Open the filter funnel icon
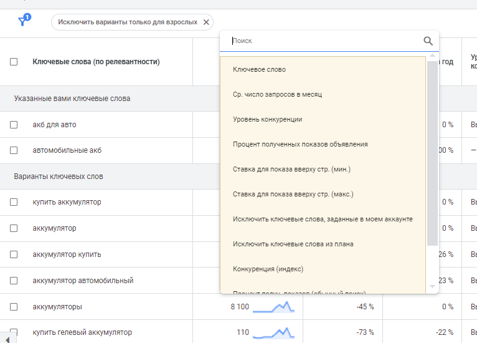 point(24,20)
